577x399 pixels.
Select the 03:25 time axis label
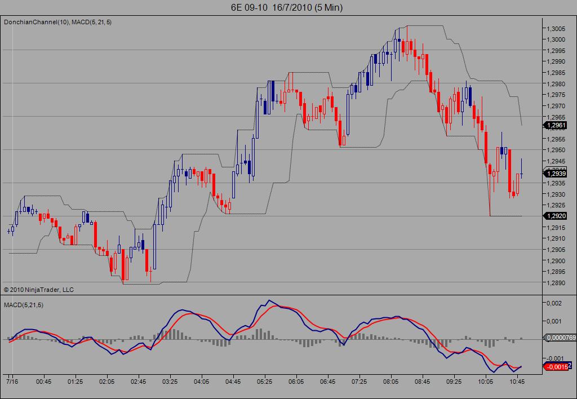tap(170, 382)
